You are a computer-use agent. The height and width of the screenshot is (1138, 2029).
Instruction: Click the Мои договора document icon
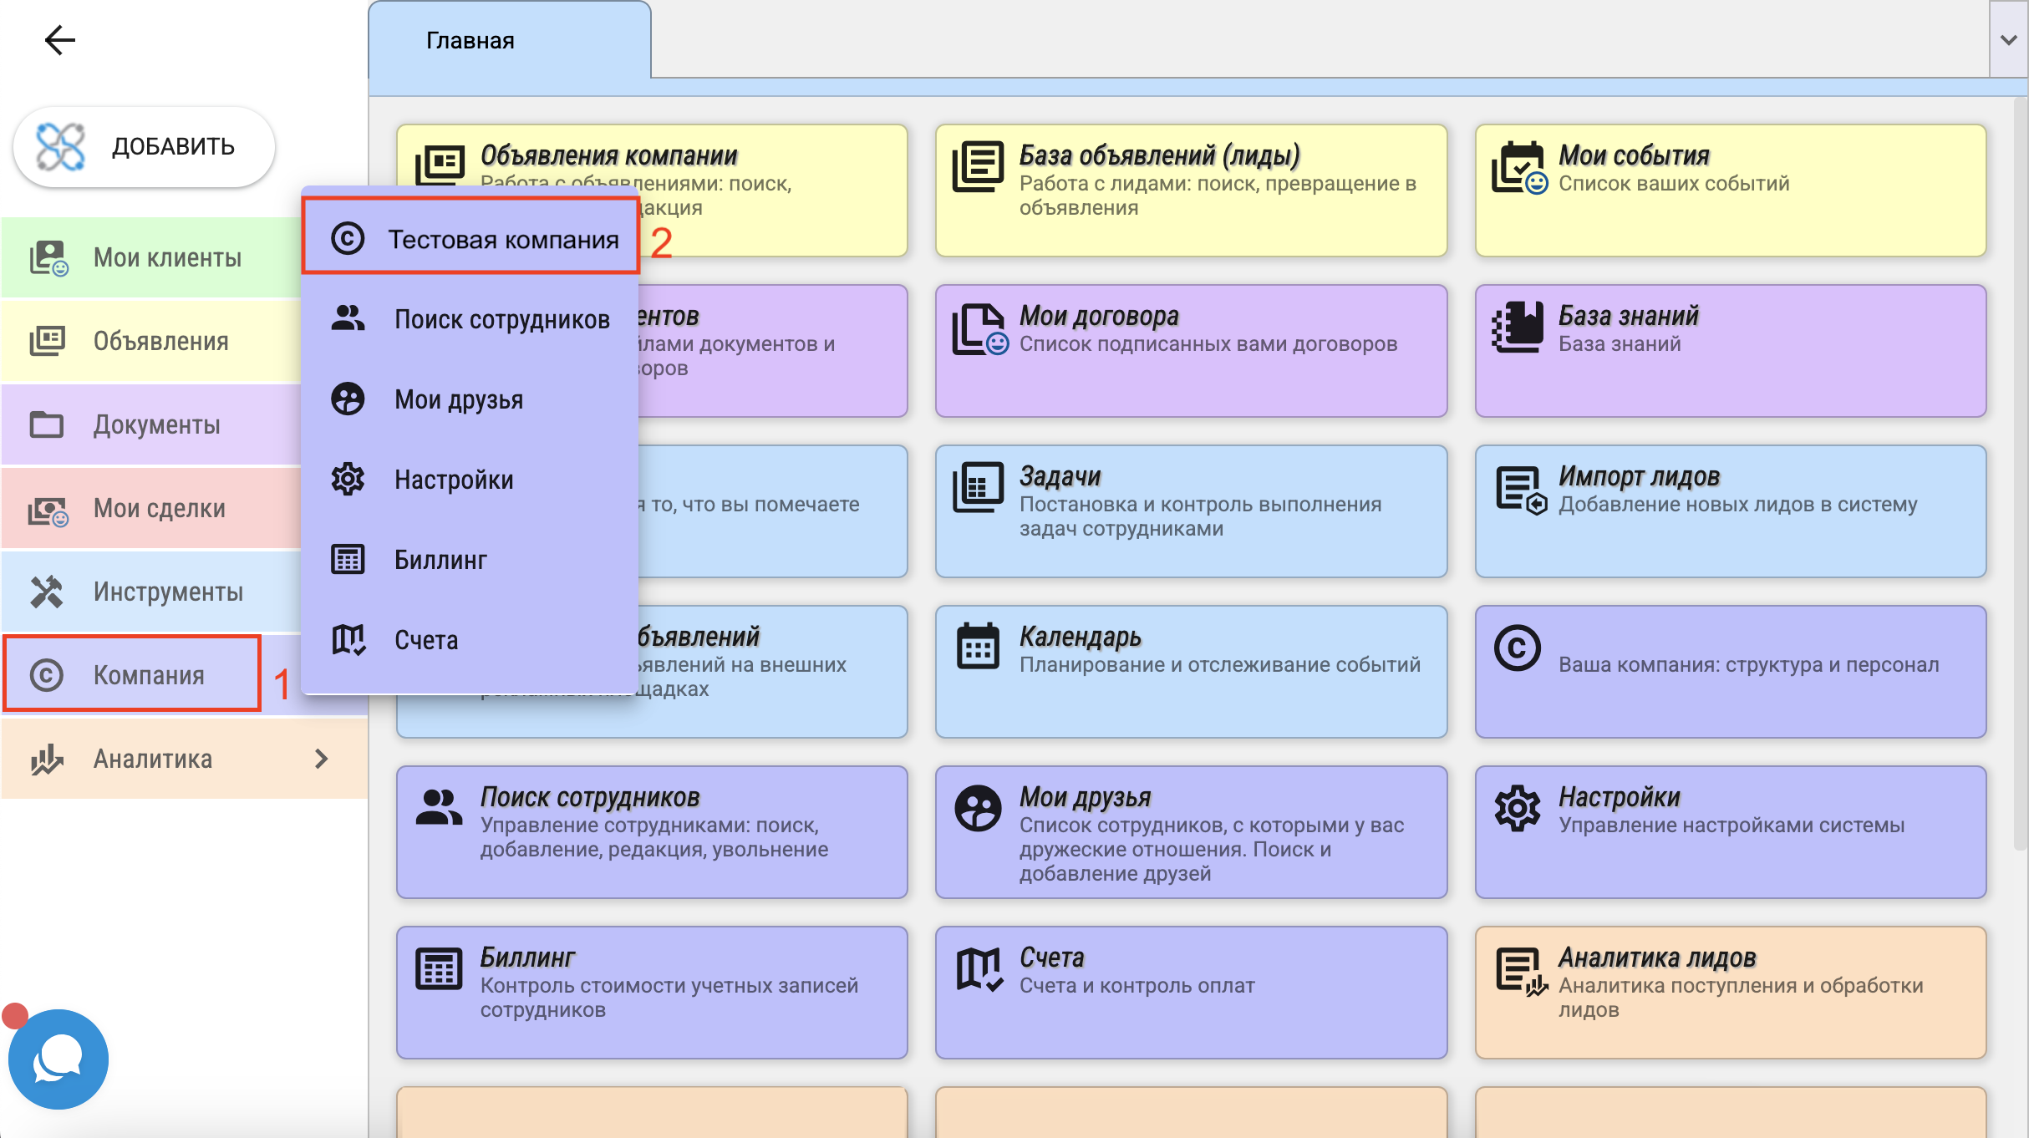[x=979, y=329]
